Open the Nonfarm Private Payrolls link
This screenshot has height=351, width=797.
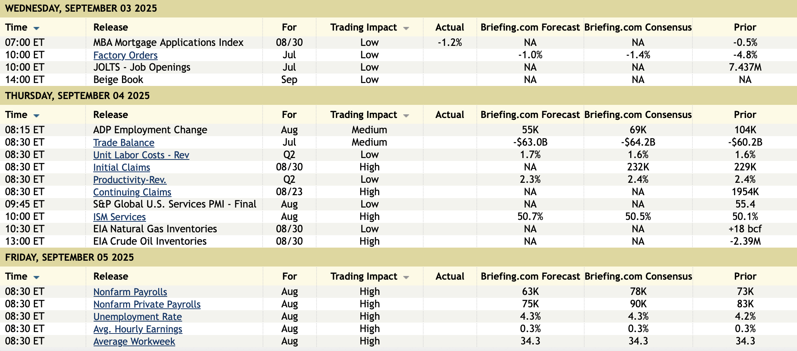(147, 304)
